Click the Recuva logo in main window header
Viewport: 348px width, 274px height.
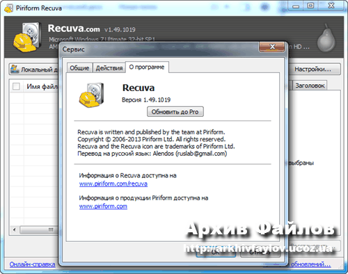tap(27, 37)
